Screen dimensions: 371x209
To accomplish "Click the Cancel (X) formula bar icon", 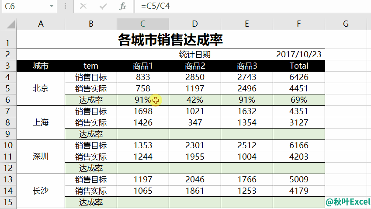I will 83,6.
